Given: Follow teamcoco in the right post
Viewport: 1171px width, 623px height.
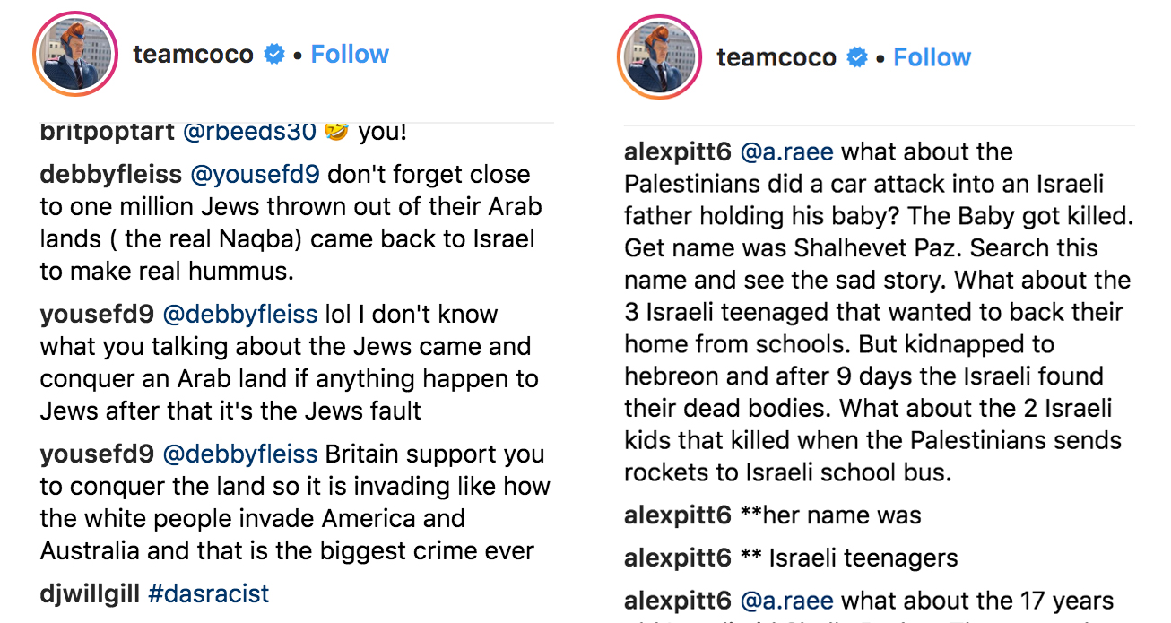Looking at the screenshot, I should coord(932,57).
